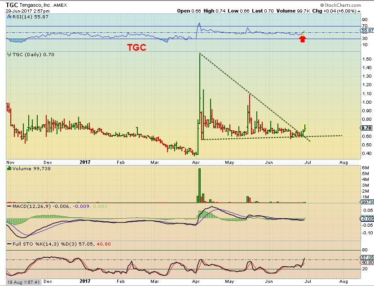Click the Jun label under stochastic panel
374x286 pixels.
(269, 281)
